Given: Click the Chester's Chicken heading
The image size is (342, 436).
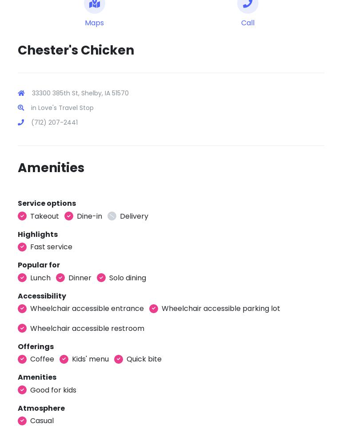Looking at the screenshot, I should 76,51.
